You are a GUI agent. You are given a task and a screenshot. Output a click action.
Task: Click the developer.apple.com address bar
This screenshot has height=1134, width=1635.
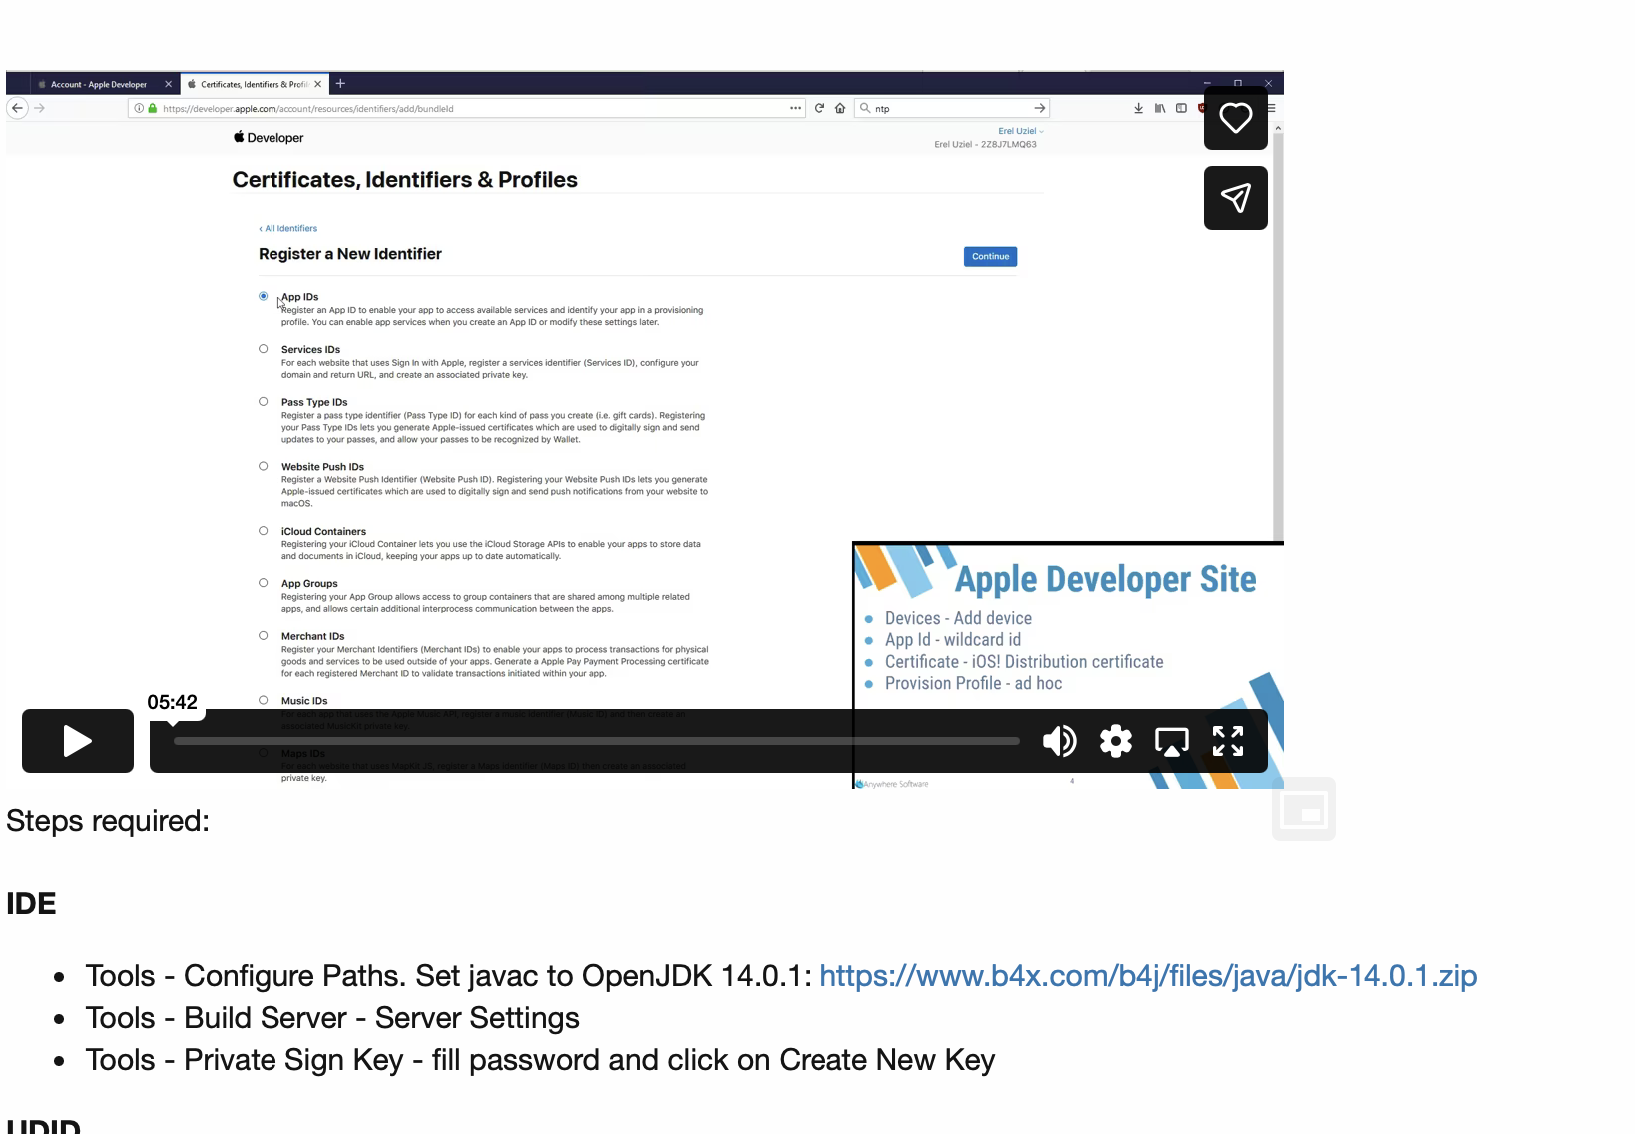(467, 108)
